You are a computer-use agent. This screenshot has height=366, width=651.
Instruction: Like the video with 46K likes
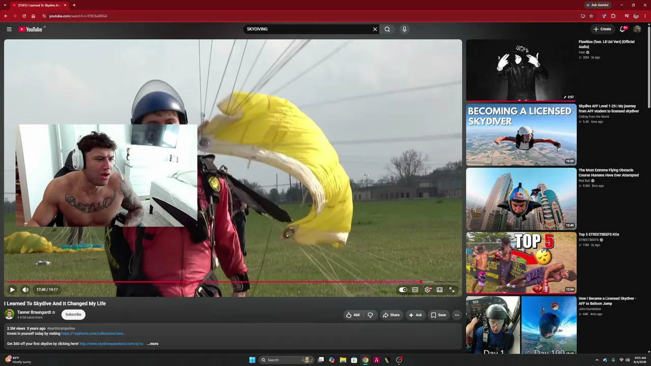[353, 315]
